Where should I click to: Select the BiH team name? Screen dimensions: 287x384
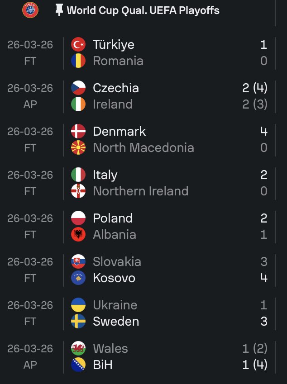tap(102, 365)
